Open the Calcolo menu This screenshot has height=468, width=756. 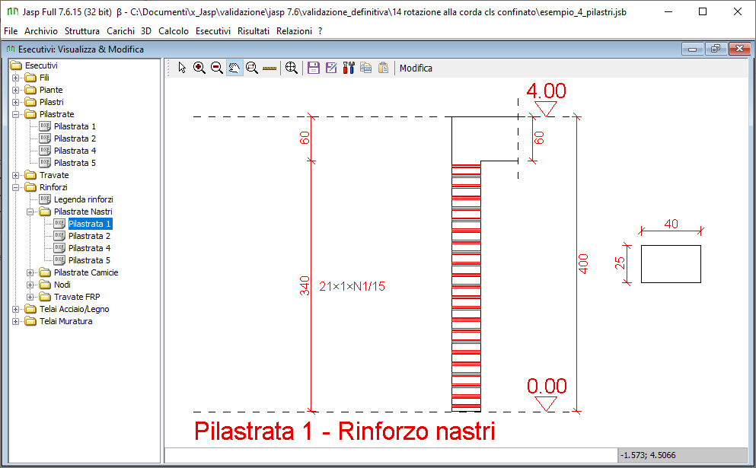[x=174, y=31]
